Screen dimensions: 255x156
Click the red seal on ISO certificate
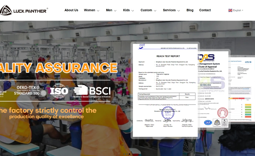[x=222, y=113]
